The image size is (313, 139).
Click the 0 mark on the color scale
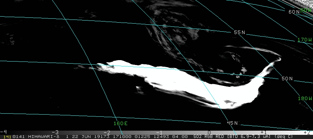click(209, 132)
